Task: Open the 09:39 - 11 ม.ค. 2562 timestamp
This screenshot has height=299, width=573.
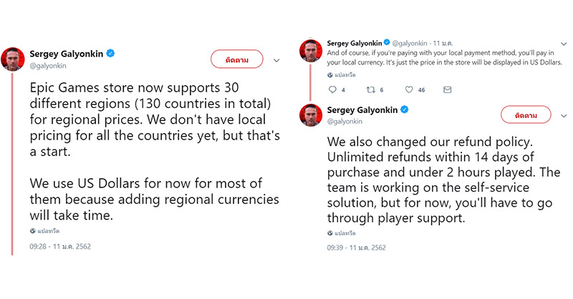Action: click(356, 248)
